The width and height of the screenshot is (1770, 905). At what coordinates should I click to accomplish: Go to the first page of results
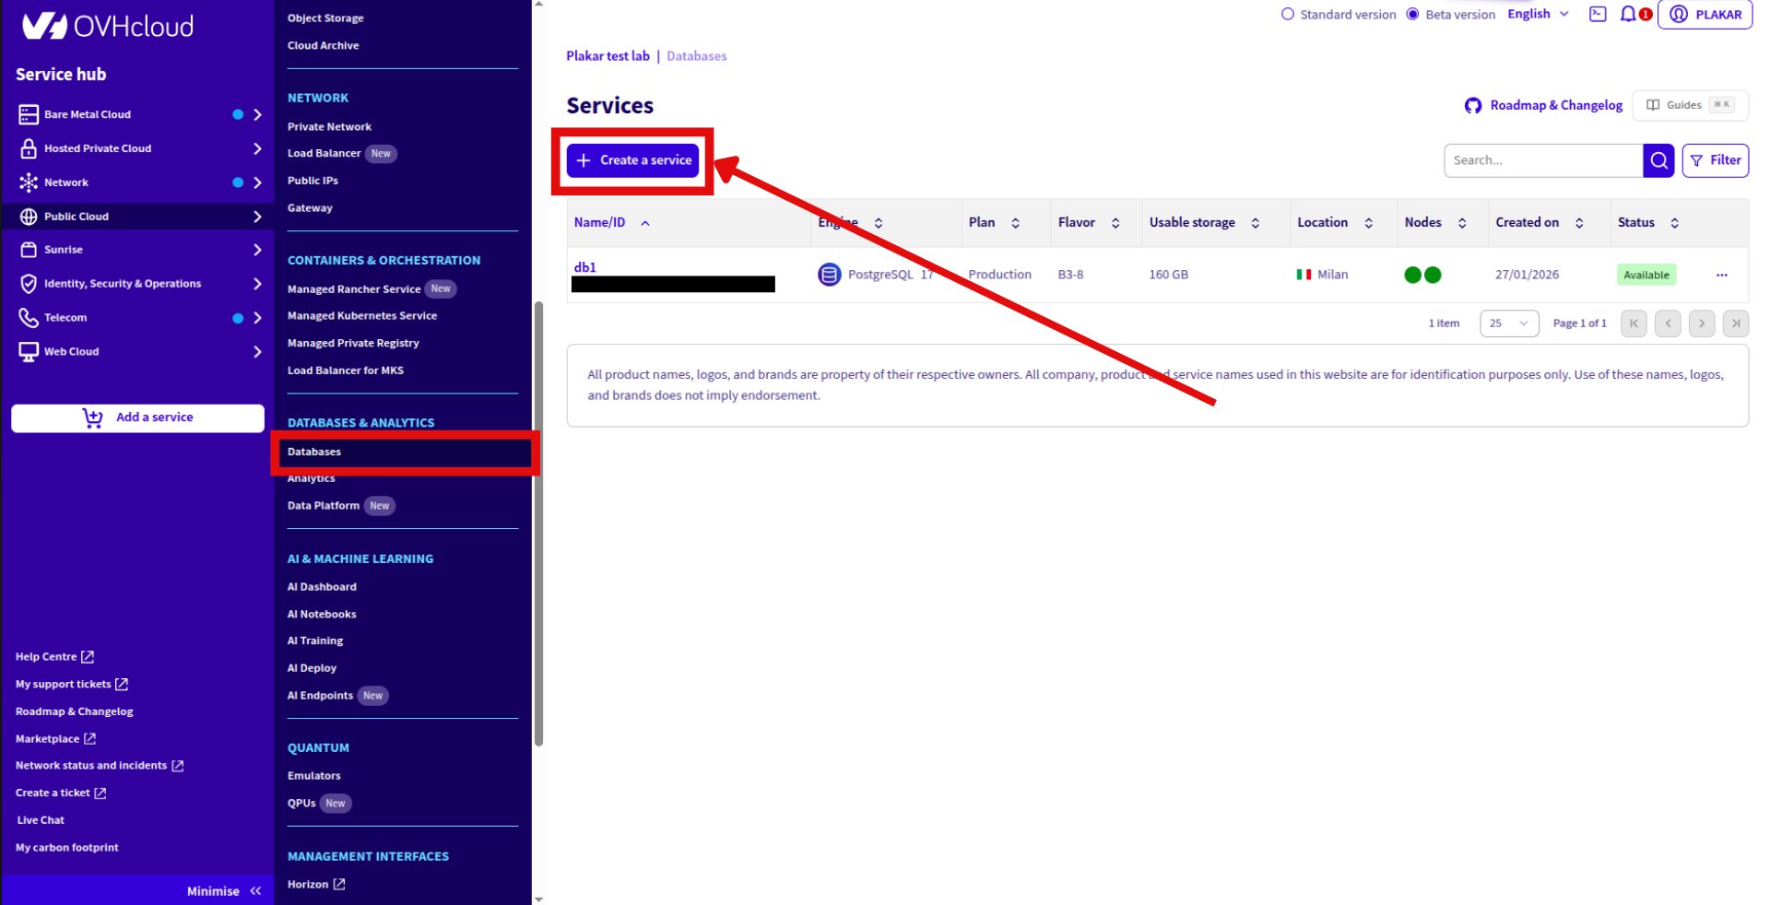click(1634, 323)
